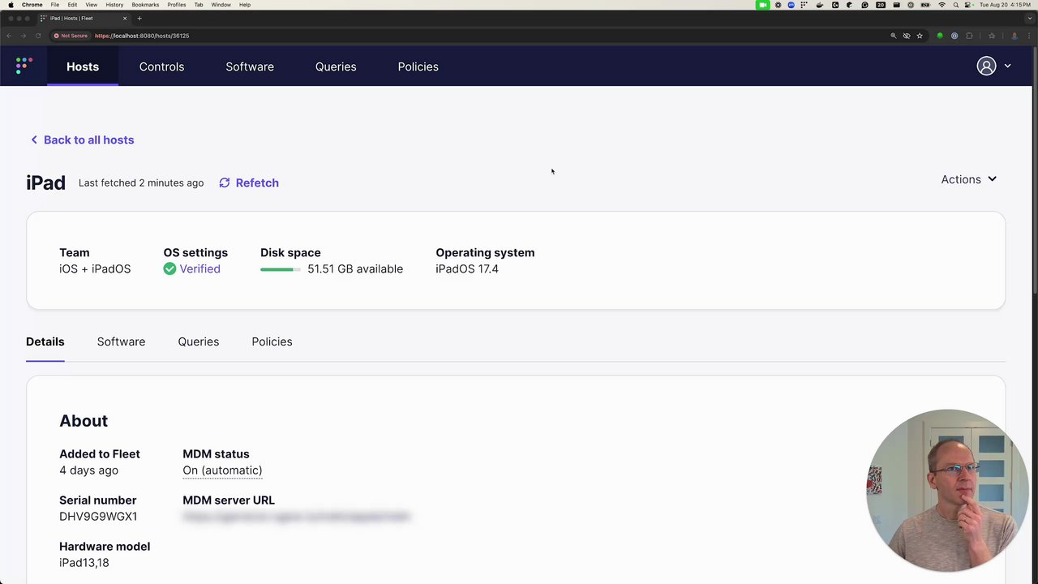Open Queries in top navigation
Screen dimensions: 1038x584
(x=336, y=67)
